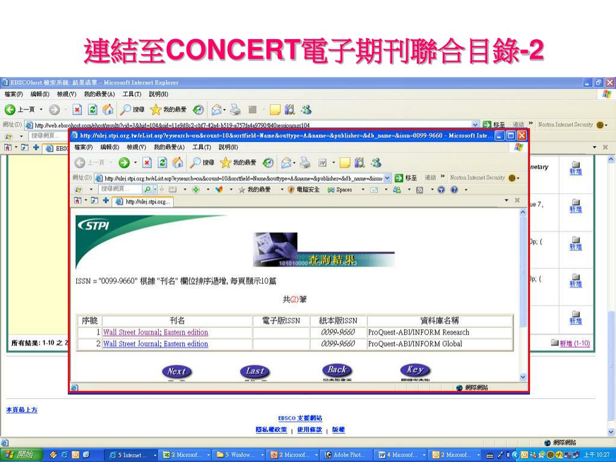Click address URL field in STPI window

click(243, 178)
